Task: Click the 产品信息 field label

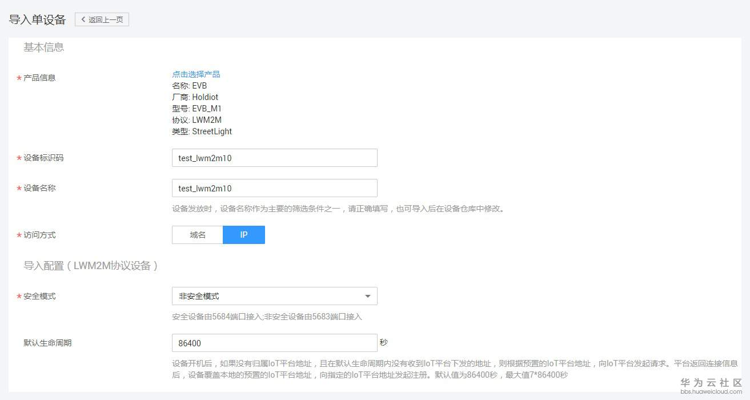Action: click(x=39, y=78)
